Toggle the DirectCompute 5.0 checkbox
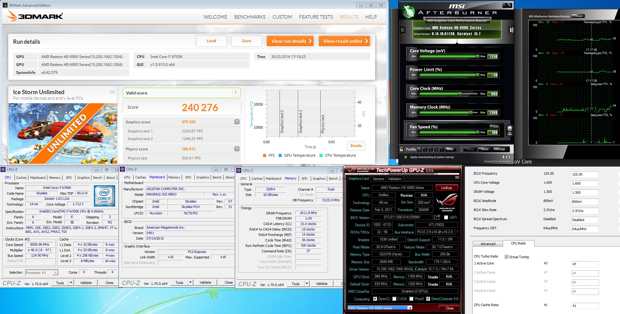The image size is (620, 314). [428, 299]
